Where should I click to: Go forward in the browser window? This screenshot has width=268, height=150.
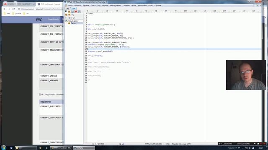9,9
